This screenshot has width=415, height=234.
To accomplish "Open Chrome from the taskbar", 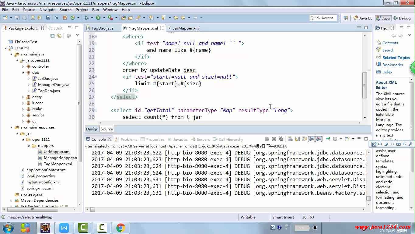I will 120,228.
